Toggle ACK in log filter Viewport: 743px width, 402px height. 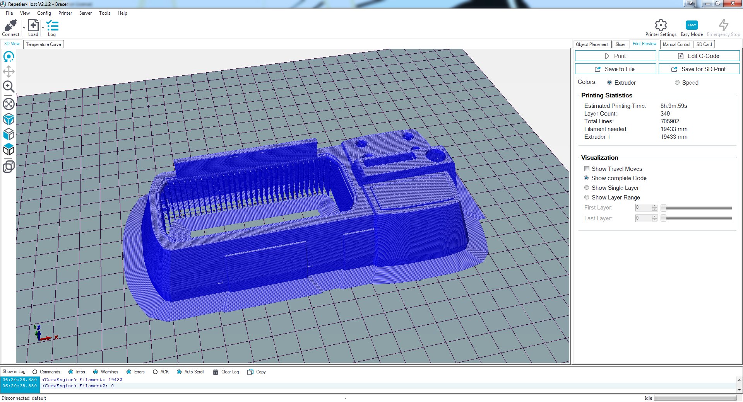155,372
